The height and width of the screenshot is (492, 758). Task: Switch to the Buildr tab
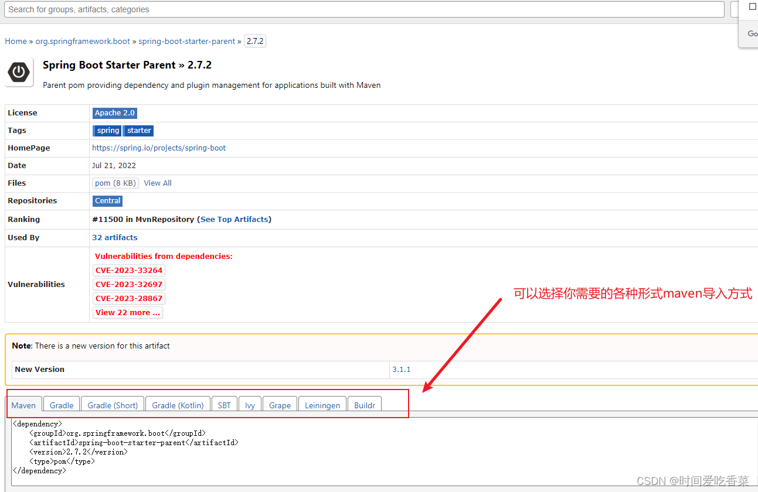tap(365, 405)
